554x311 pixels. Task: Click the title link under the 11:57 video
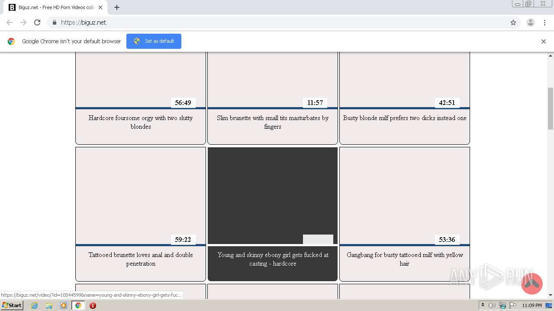273,122
